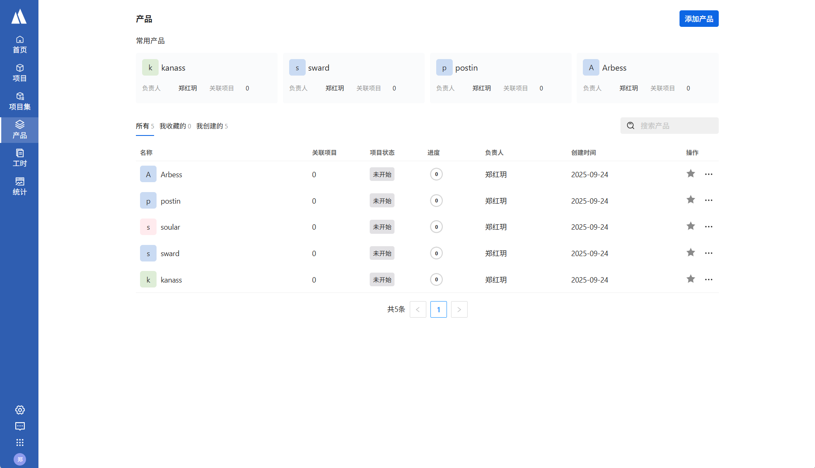
Task: Click the 添加产品 button
Action: click(699, 19)
